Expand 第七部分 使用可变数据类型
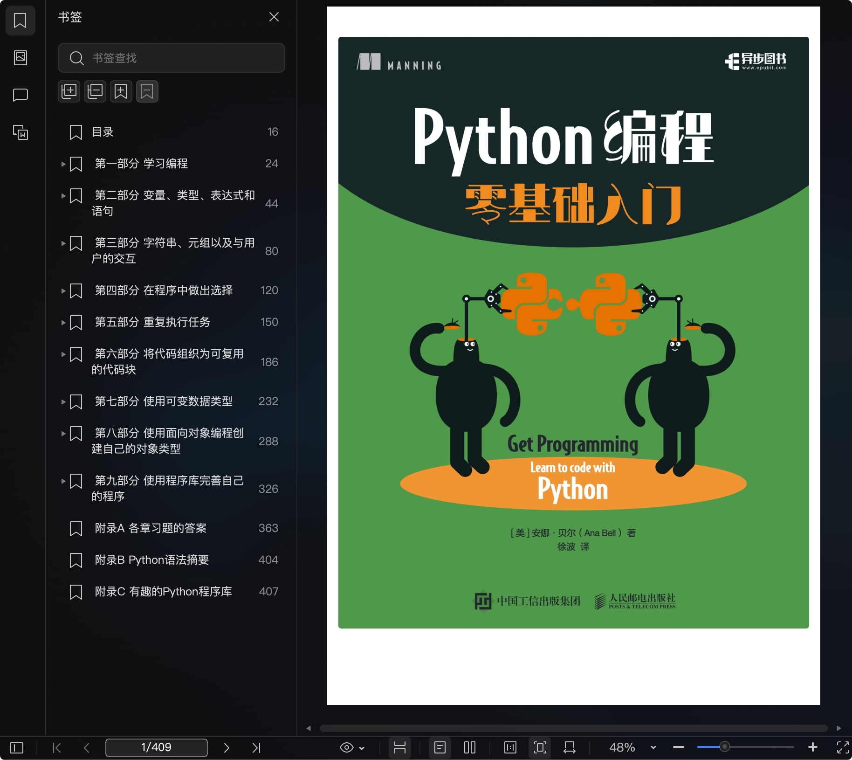The height and width of the screenshot is (760, 852). 63,401
